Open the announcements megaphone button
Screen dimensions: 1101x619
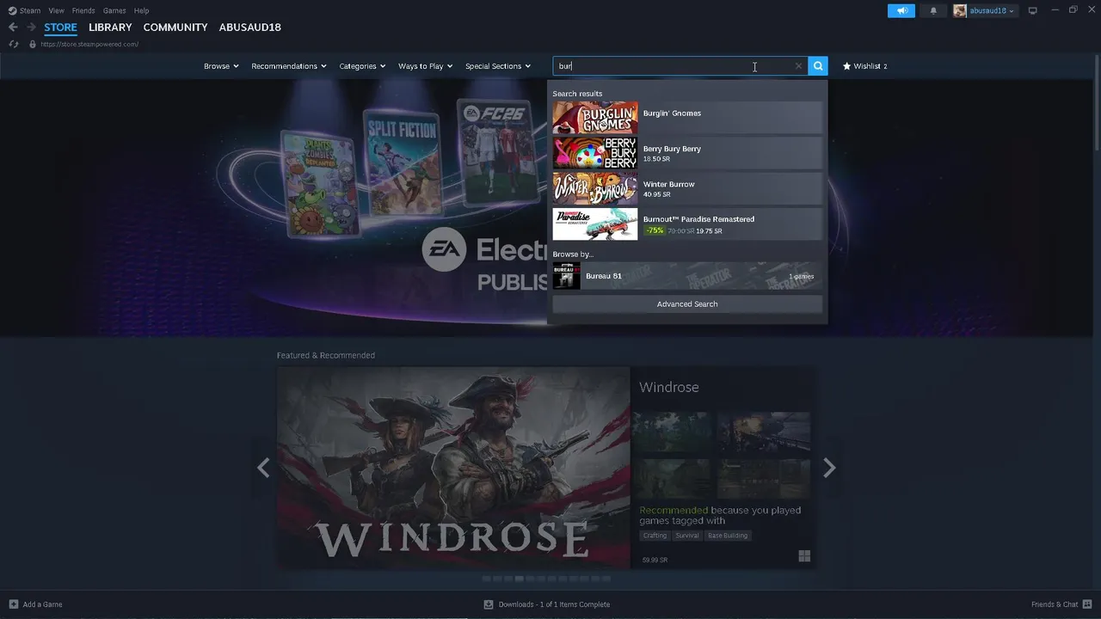click(x=901, y=10)
